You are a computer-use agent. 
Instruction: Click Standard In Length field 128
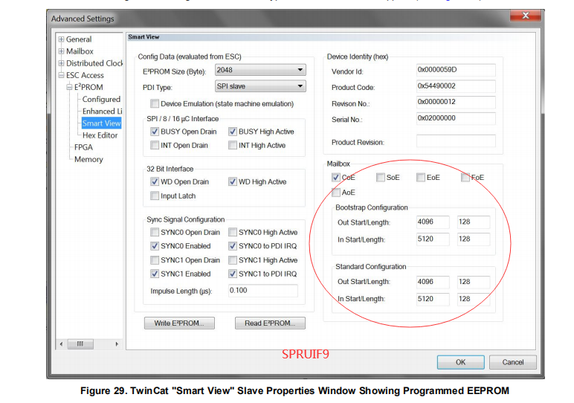[x=474, y=299]
